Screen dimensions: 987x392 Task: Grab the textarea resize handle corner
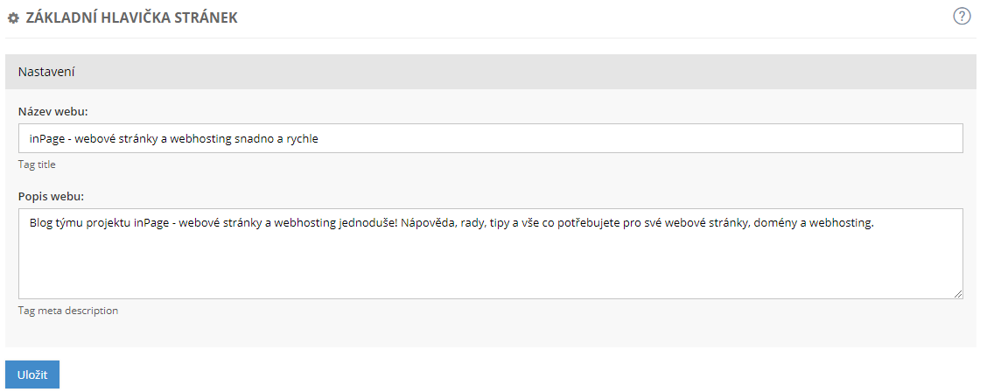point(958,294)
